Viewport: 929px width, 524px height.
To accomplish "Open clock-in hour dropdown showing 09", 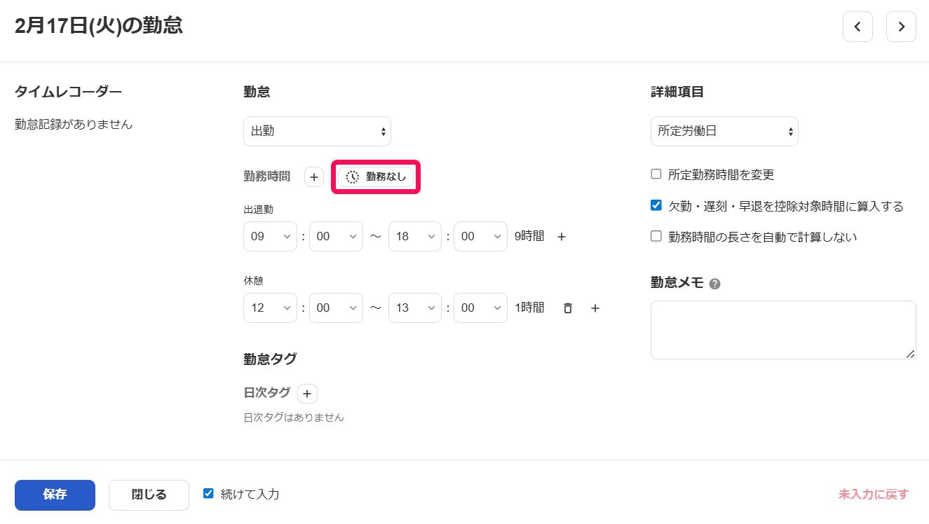I will coord(270,237).
